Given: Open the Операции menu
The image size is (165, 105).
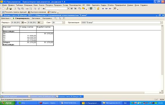Looking at the screenshot, I should click(28, 5).
